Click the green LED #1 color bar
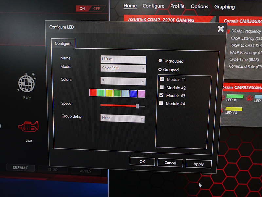The width and height of the screenshot is (262, 197). point(235,96)
